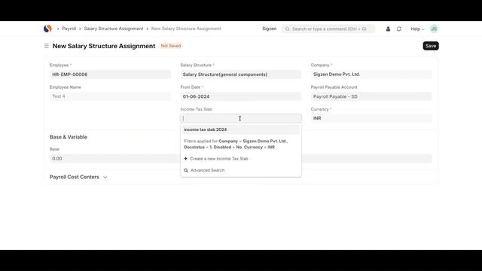Open the Sigzen app logo home
The width and height of the screenshot is (482, 271).
47,29
